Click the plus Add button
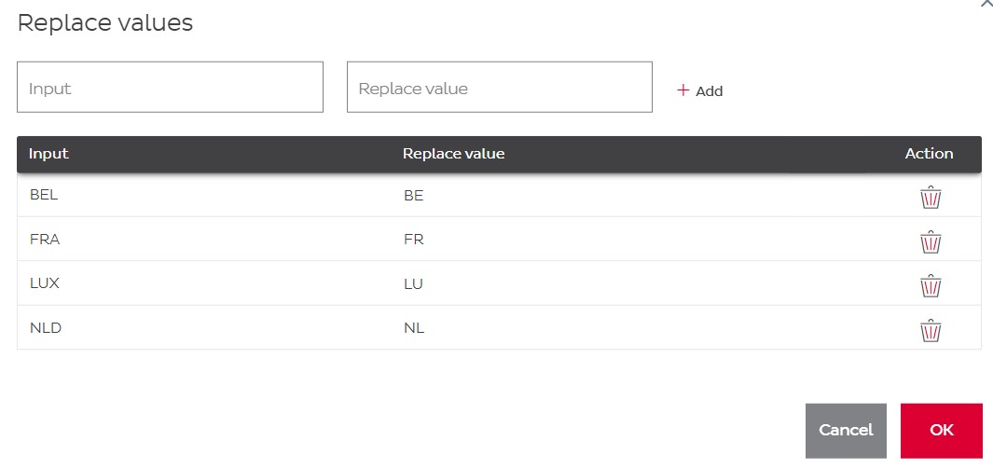Viewport: 993px width, 468px height. pos(700,90)
